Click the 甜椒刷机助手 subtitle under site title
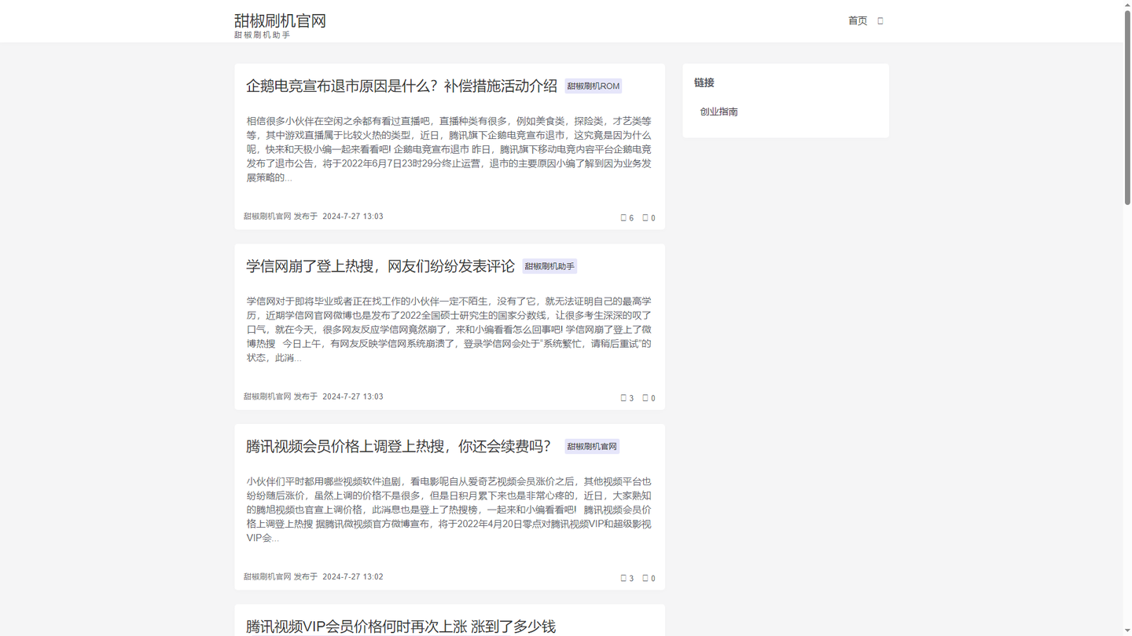The height and width of the screenshot is (636, 1132). point(262,35)
